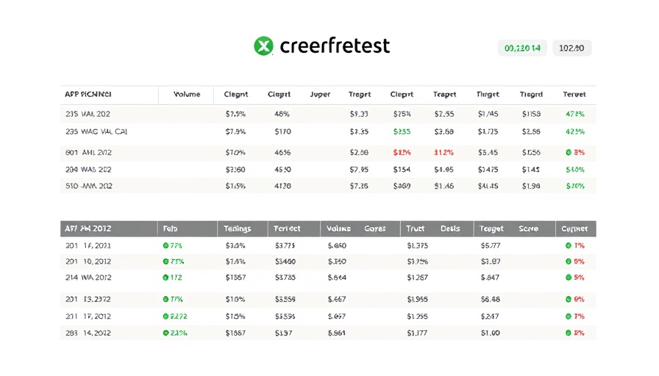The image size is (659, 376).
Task: Click the green dot in the 601 AML 2012 row
Action: pos(569,152)
